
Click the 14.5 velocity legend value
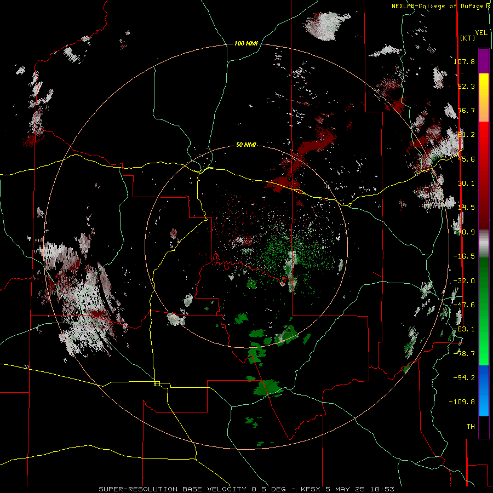[x=466, y=208]
